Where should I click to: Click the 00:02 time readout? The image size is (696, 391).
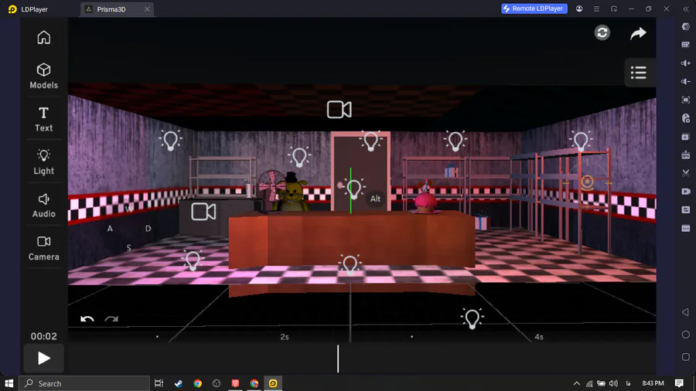point(43,336)
